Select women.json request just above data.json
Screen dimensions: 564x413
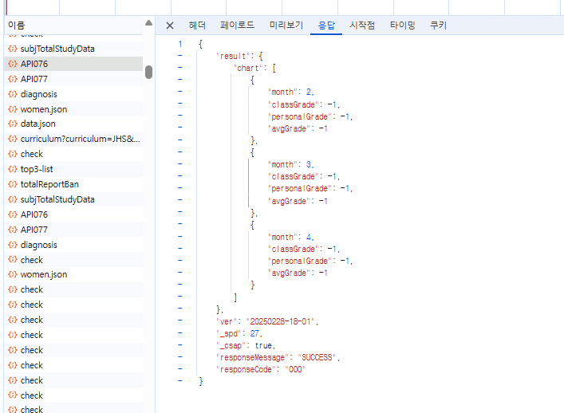(x=44, y=109)
